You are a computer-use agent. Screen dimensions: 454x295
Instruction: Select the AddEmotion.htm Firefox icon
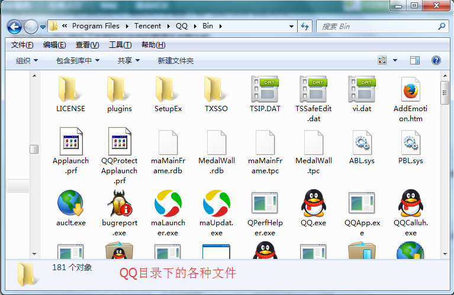tap(411, 89)
